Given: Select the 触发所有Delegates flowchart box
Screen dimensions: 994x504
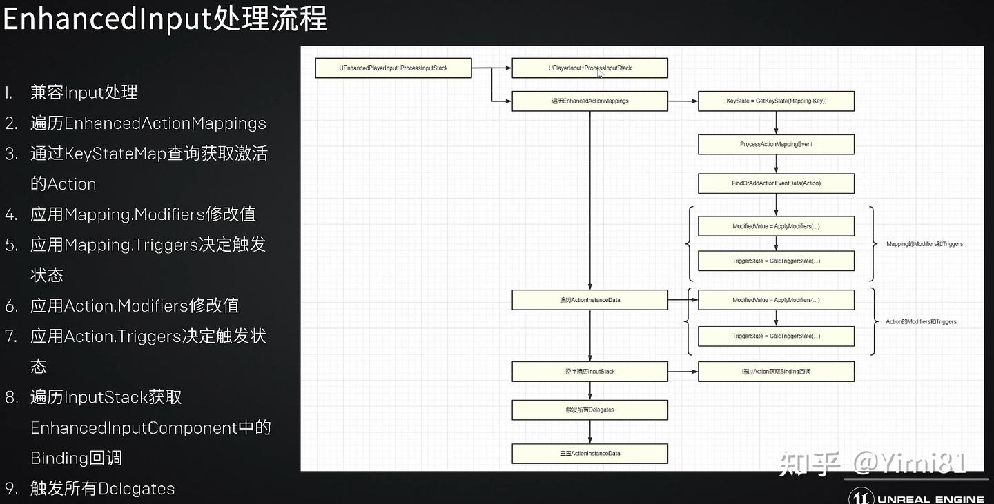Looking at the screenshot, I should [589, 410].
